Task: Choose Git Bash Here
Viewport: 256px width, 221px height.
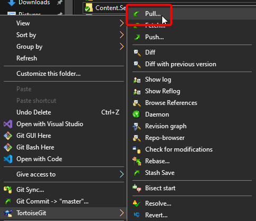Action: tap(64, 147)
